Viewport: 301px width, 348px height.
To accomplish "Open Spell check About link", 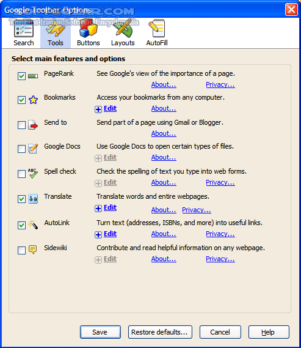I will click(x=164, y=182).
